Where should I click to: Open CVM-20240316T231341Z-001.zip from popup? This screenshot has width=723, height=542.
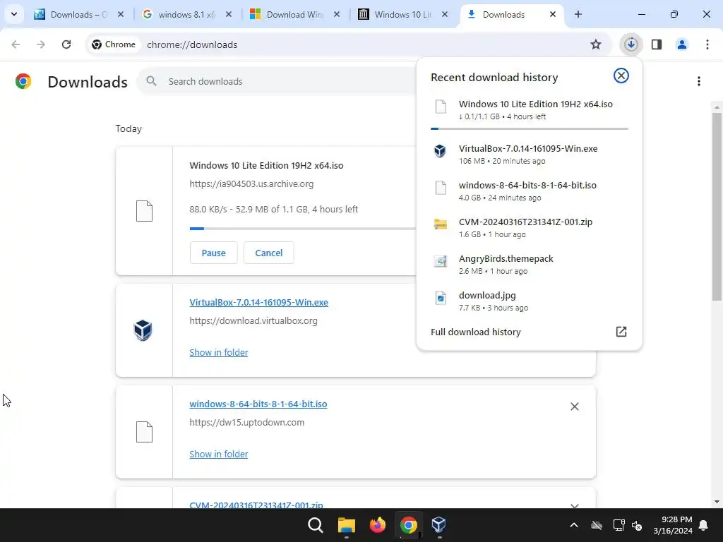[x=529, y=228]
